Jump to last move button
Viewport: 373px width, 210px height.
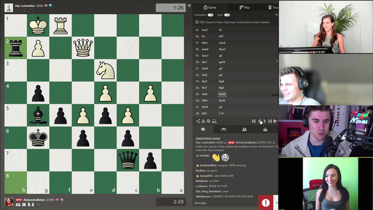click(270, 121)
